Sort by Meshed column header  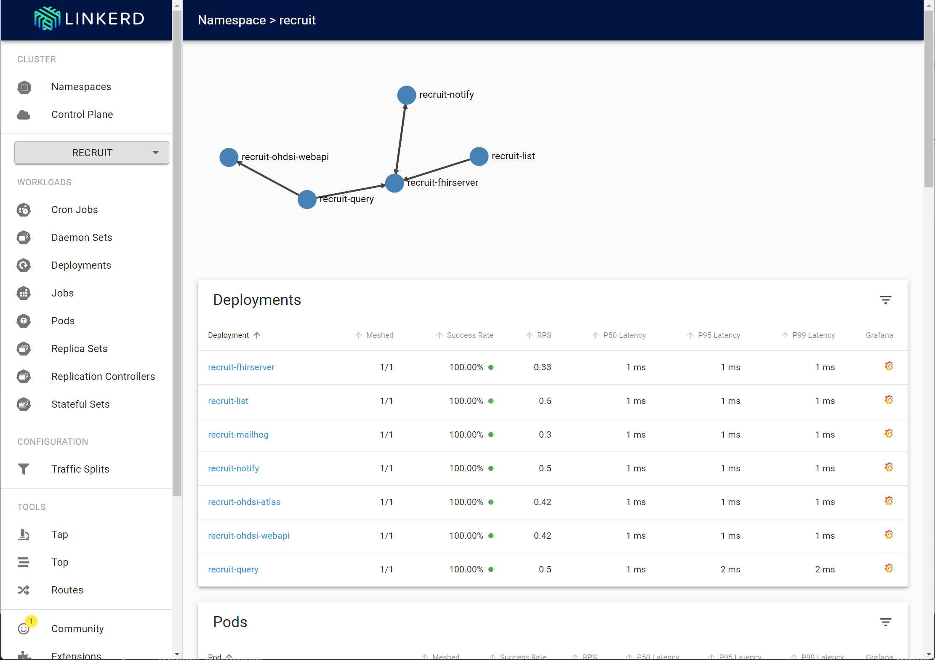click(374, 335)
